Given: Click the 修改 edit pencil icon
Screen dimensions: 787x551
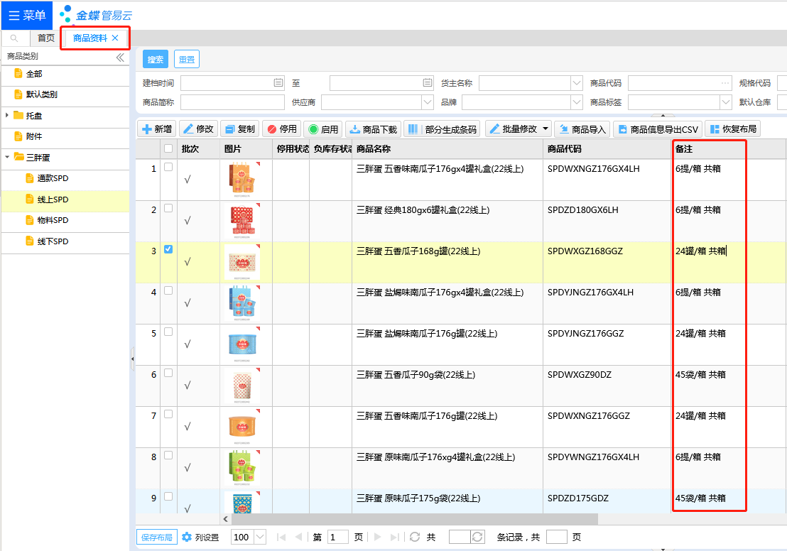Looking at the screenshot, I should (188, 129).
